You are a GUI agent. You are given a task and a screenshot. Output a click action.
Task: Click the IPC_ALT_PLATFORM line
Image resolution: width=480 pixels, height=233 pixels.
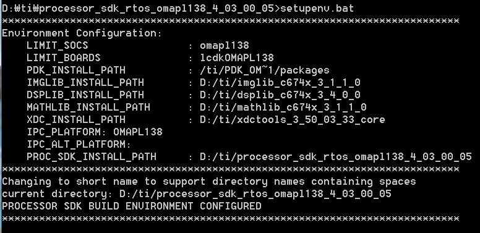click(79, 145)
